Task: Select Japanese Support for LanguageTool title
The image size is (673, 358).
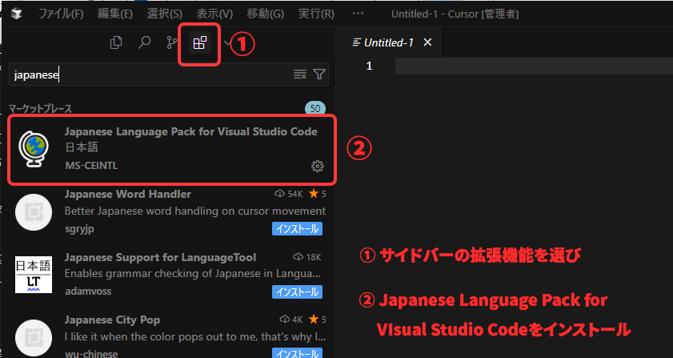Action: [160, 257]
